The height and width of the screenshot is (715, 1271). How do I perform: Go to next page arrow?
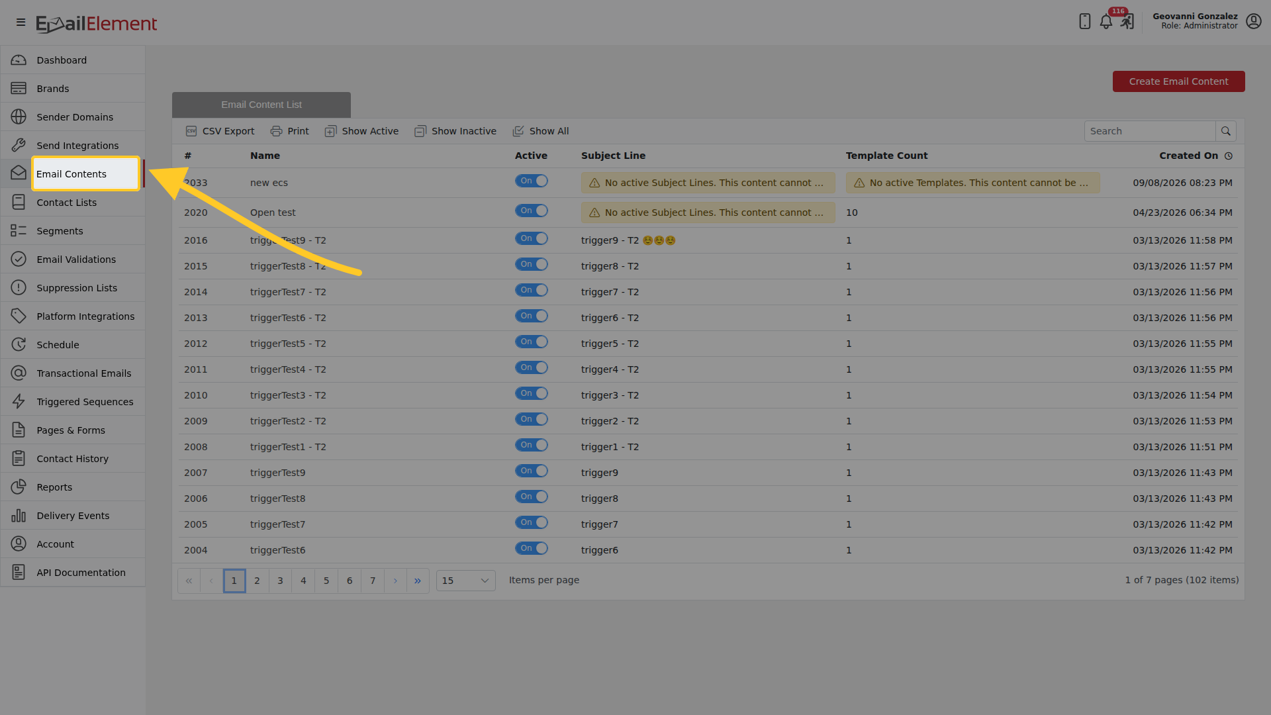pyautogui.click(x=395, y=581)
